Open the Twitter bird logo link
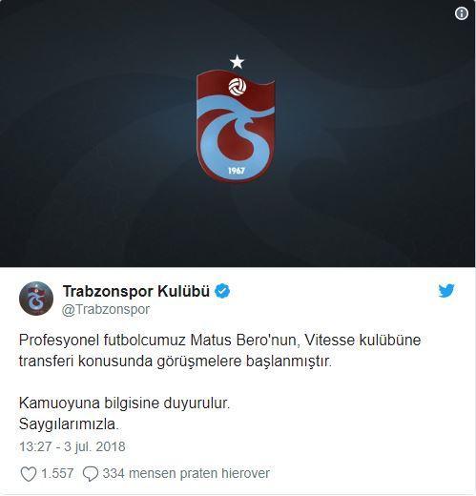 click(446, 291)
